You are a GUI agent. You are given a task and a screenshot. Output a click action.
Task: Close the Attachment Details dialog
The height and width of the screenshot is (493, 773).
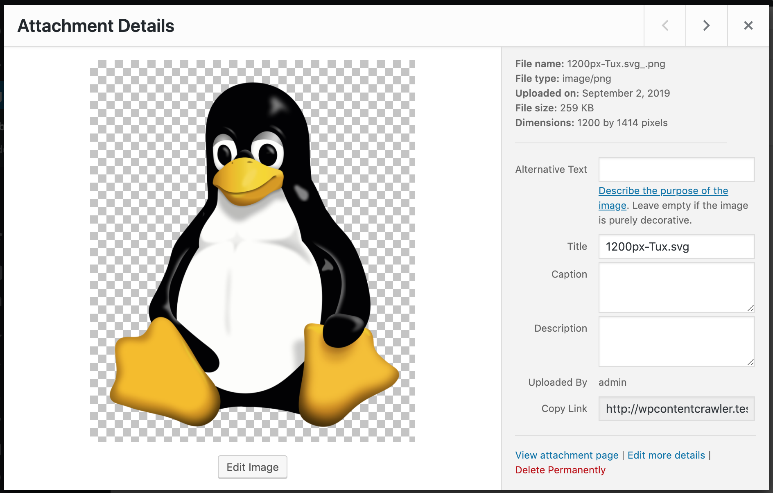coord(748,25)
